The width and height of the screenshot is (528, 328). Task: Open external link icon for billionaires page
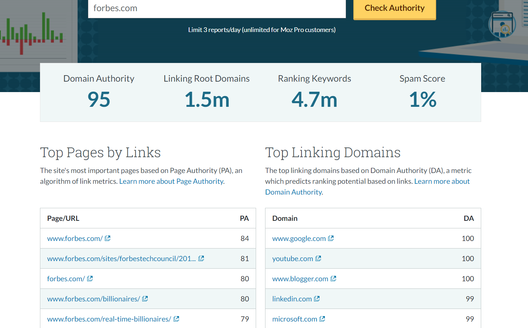pyautogui.click(x=145, y=299)
